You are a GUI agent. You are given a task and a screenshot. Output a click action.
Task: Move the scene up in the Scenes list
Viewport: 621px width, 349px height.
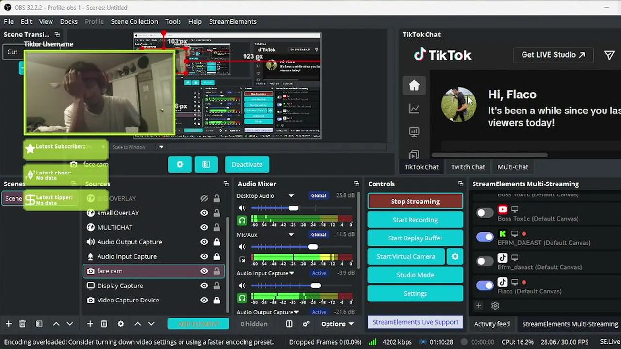56,324
